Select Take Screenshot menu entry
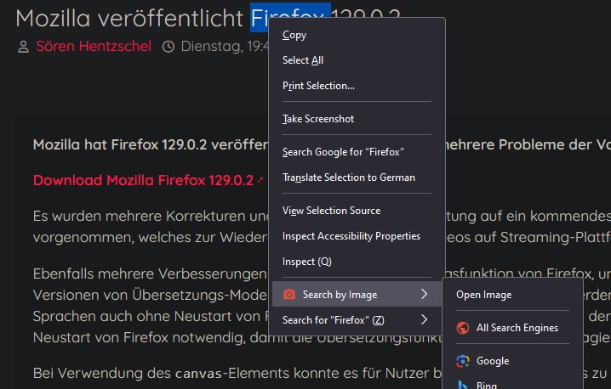Screen dimensions: 611x389 pos(318,119)
